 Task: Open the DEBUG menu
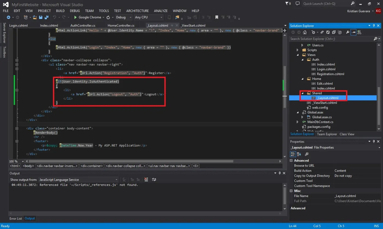point(75,11)
